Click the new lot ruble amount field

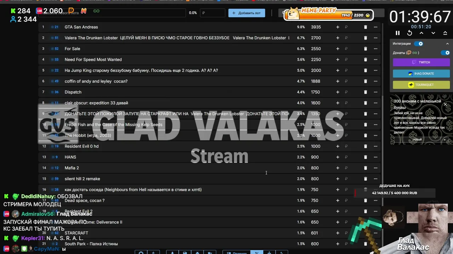[213, 13]
